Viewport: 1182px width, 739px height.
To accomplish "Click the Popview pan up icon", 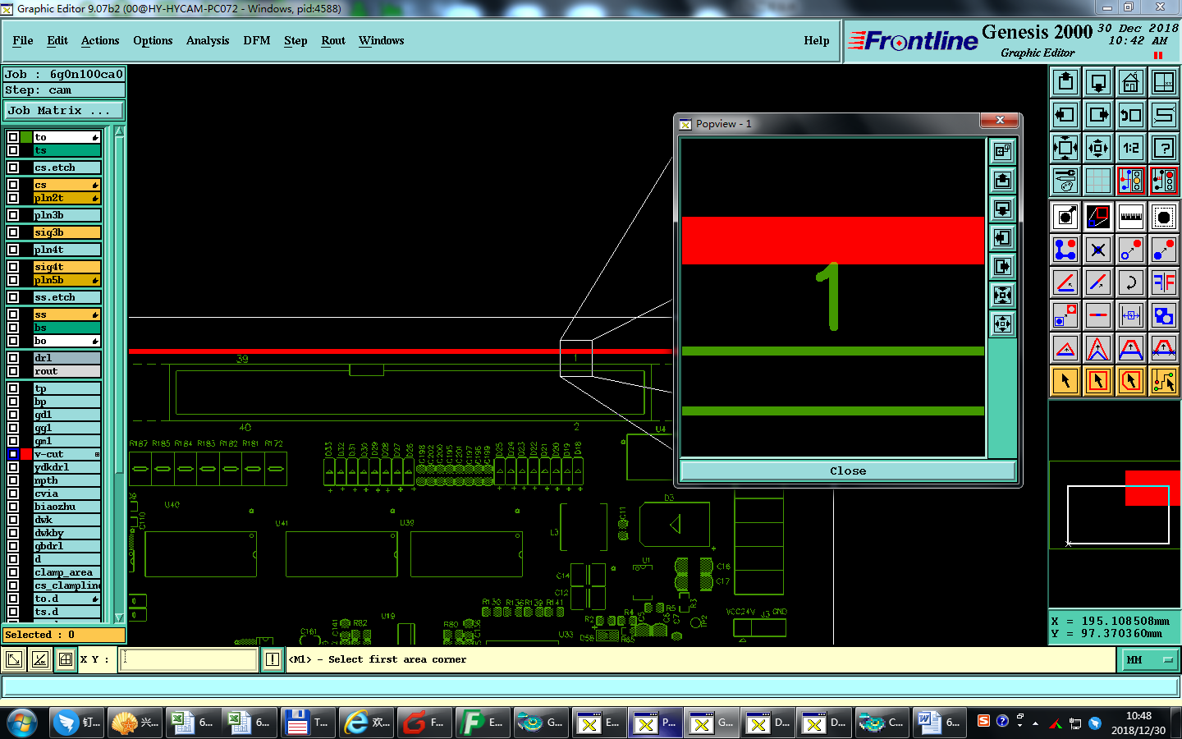I will (x=1002, y=180).
